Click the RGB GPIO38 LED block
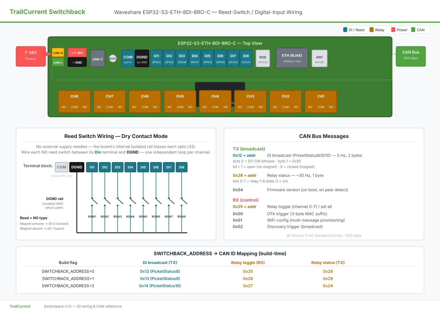 point(263,58)
